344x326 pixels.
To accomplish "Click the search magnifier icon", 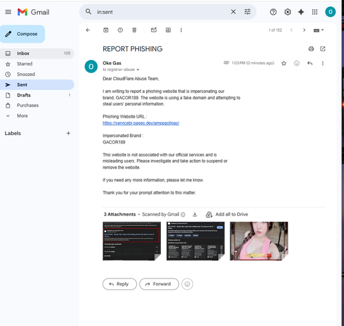I will click(x=88, y=12).
